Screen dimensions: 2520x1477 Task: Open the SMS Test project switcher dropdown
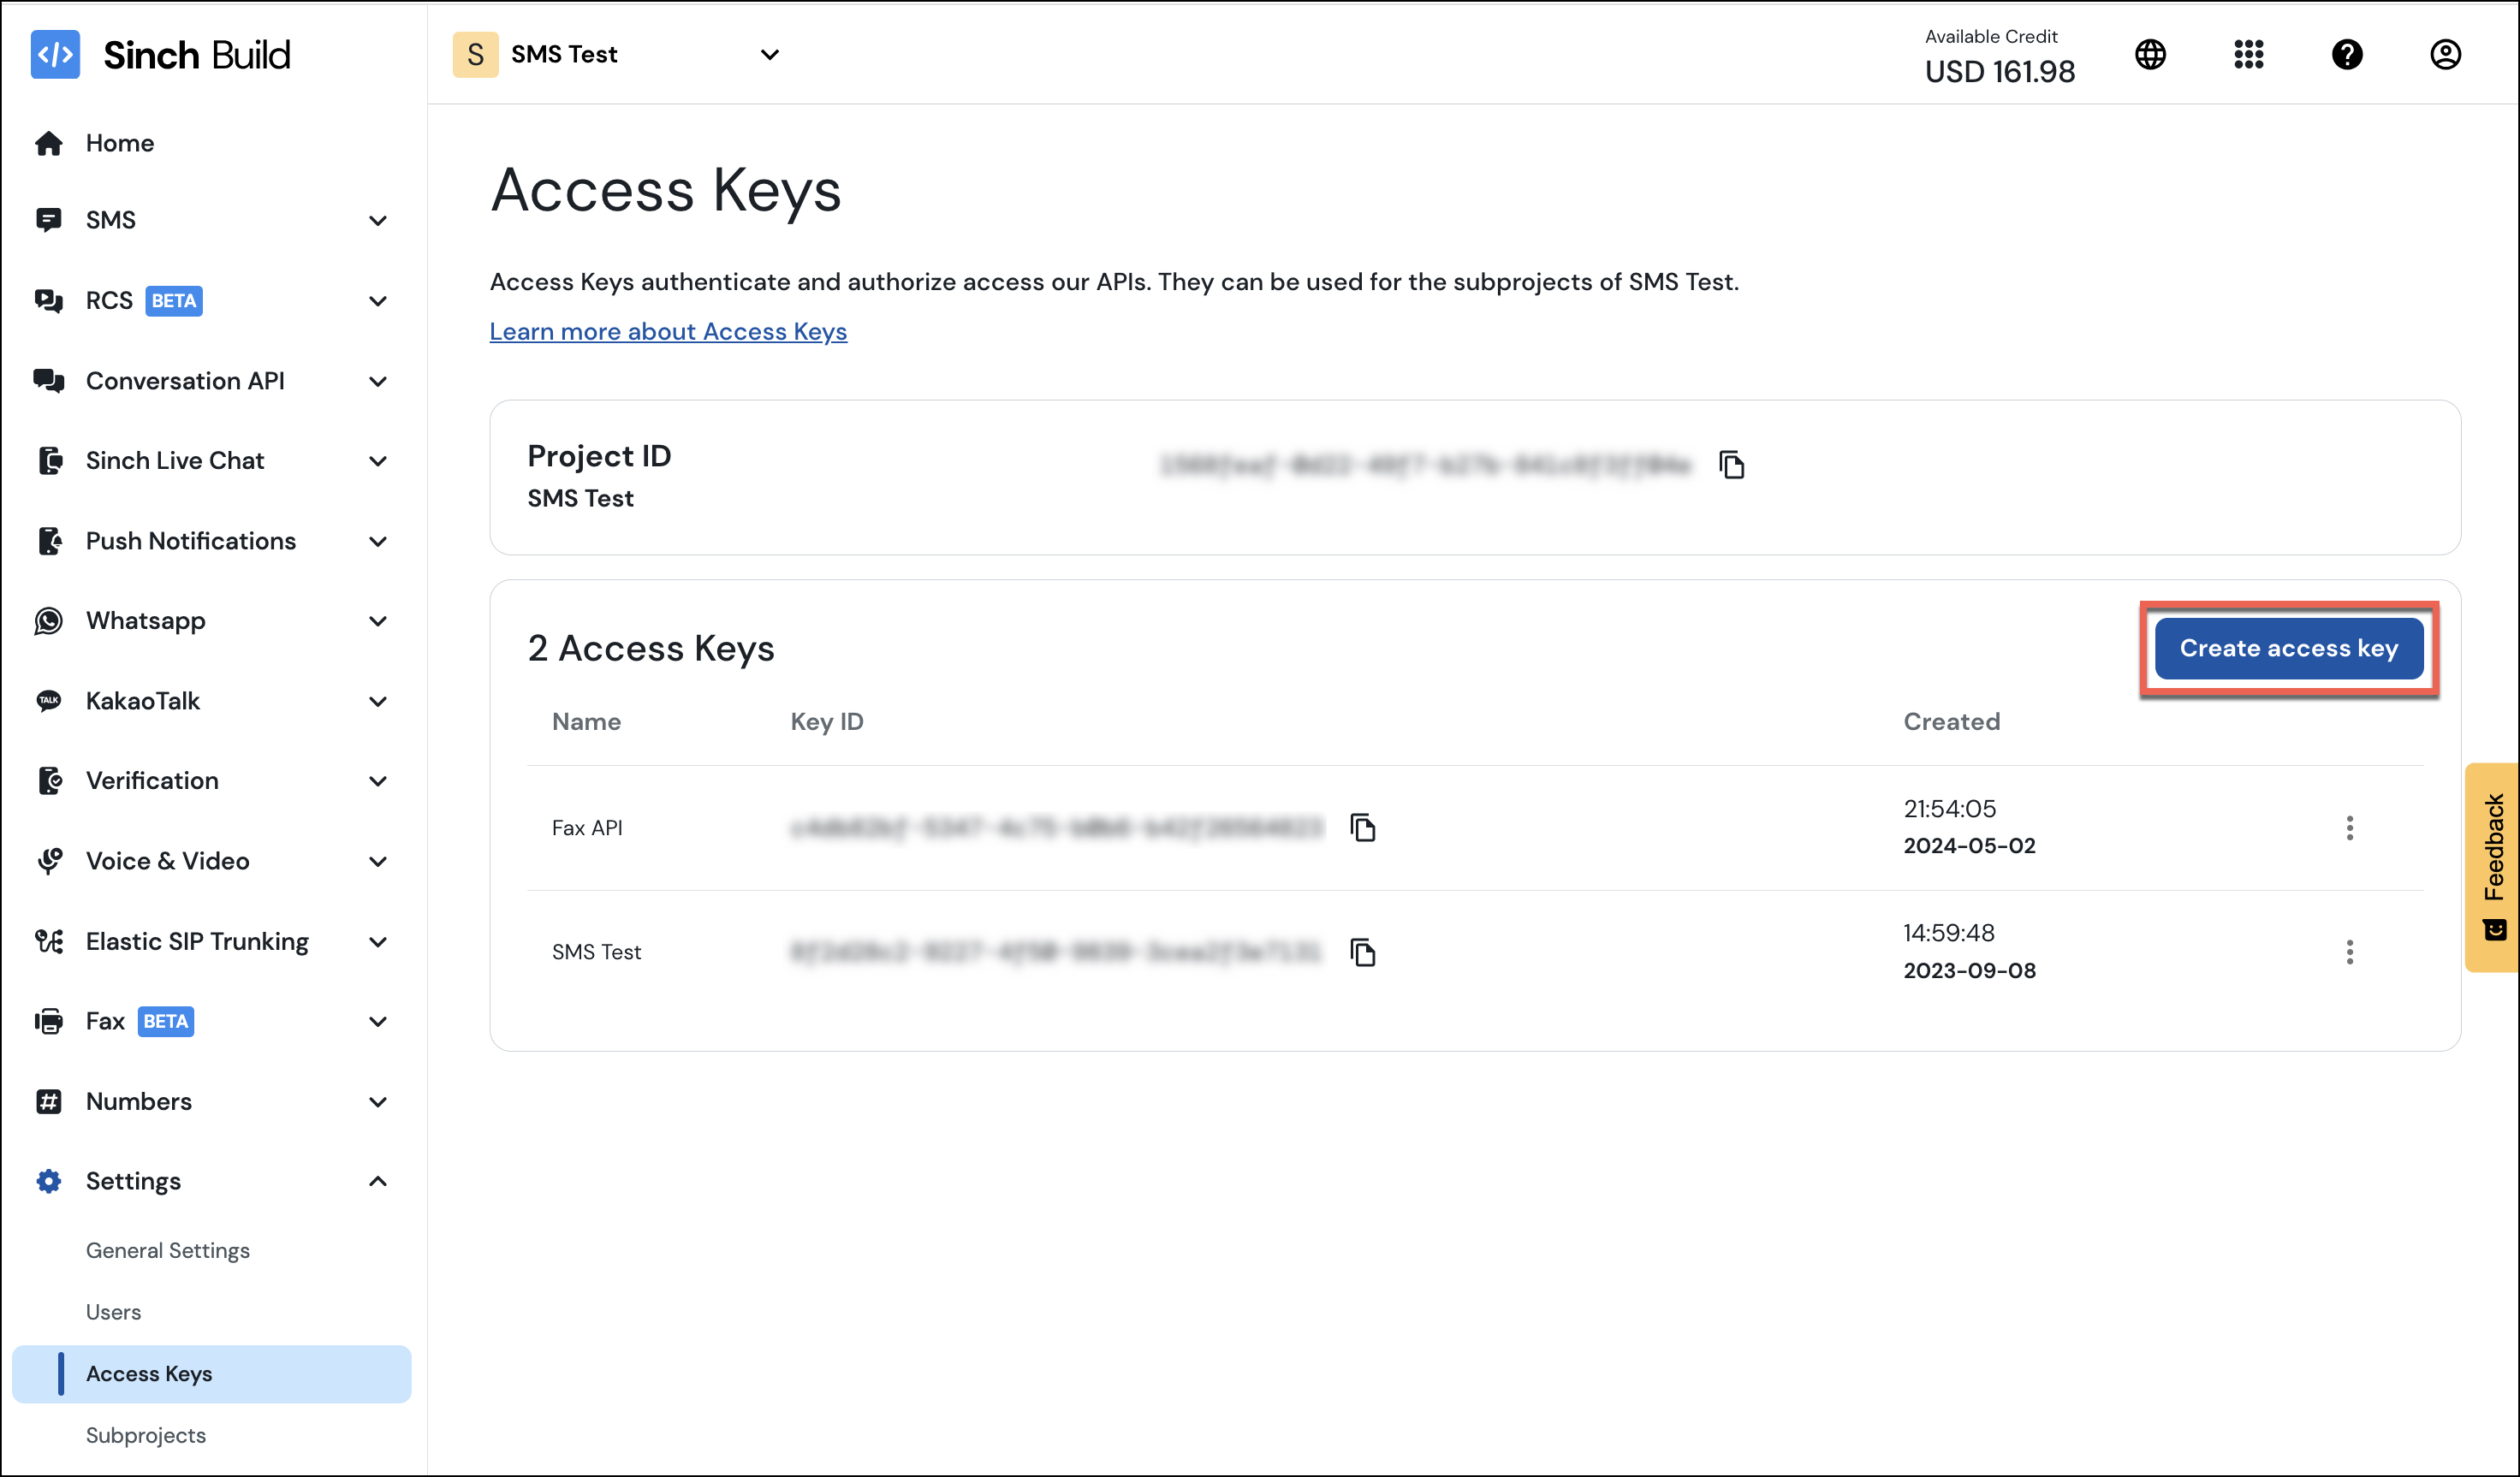point(769,55)
